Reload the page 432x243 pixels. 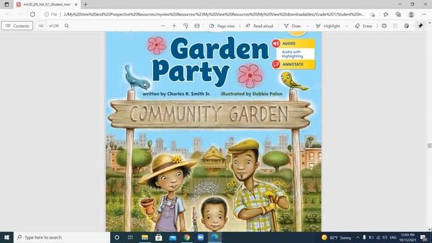[x=32, y=14]
